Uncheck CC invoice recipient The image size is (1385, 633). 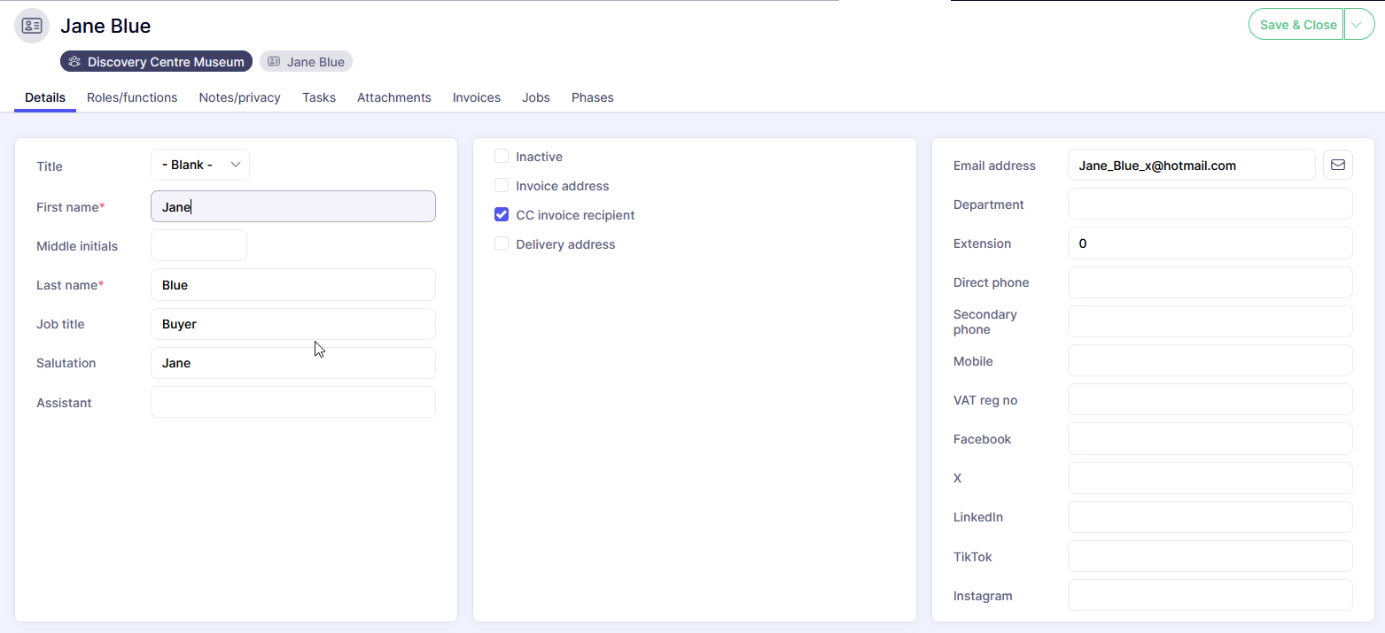(502, 215)
